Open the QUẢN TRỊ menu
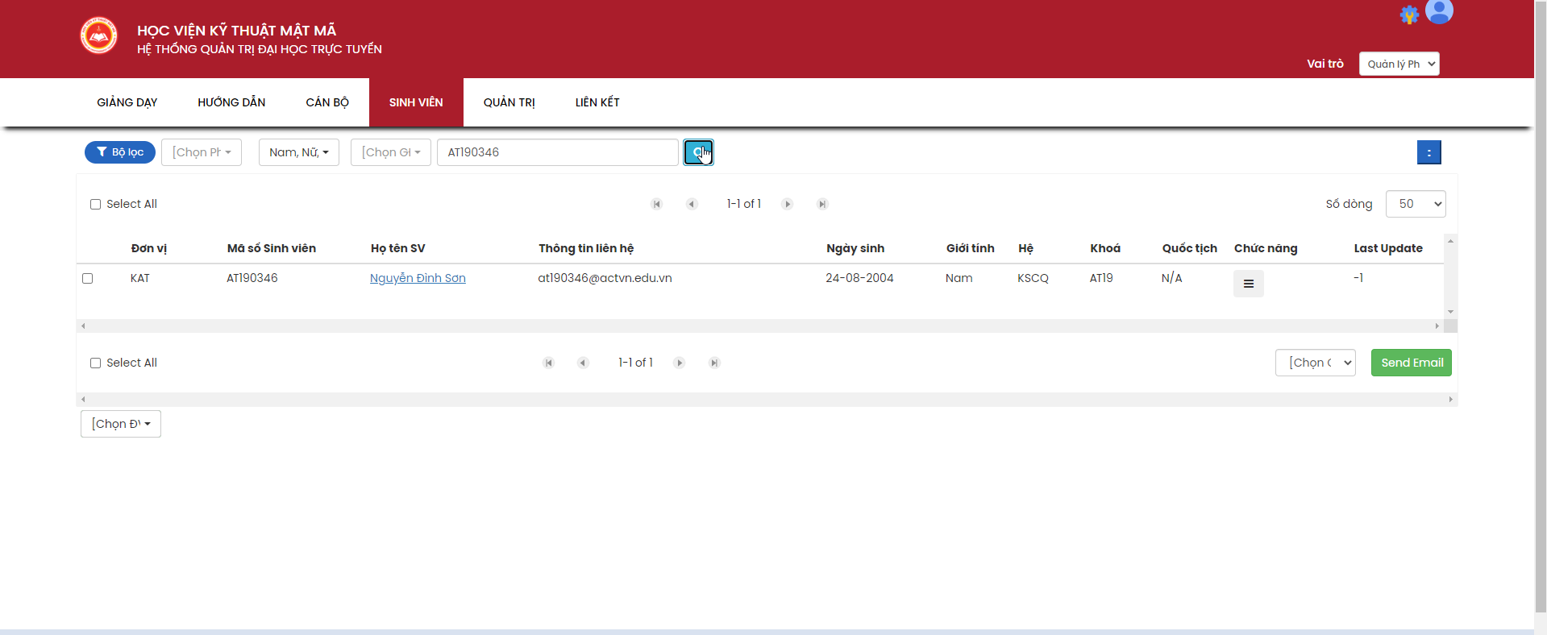 tap(509, 102)
